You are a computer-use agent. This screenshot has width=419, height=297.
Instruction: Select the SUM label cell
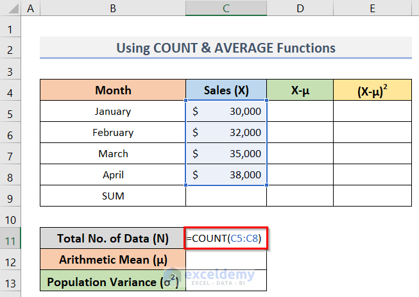[113, 196]
